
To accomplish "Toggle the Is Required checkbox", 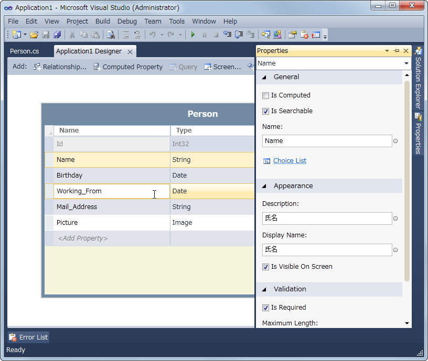I will pos(265,308).
